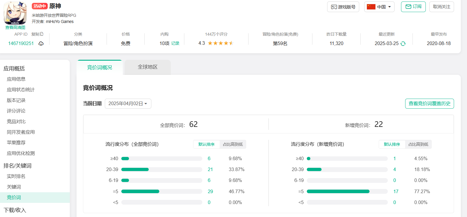Select 竞价词 in the sidebar
Image resolution: width=467 pixels, height=217 pixels.
point(35,198)
